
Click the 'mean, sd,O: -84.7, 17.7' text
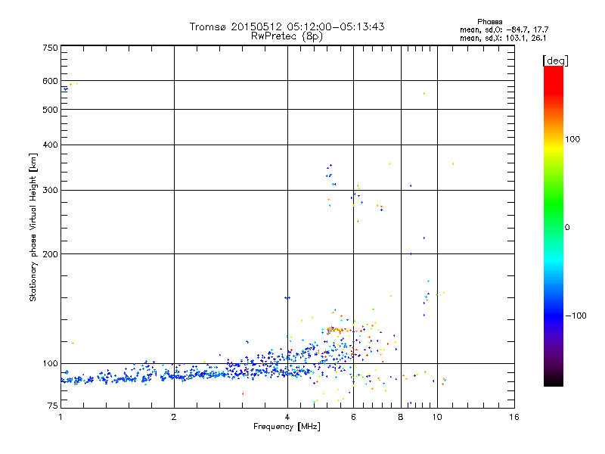[504, 30]
